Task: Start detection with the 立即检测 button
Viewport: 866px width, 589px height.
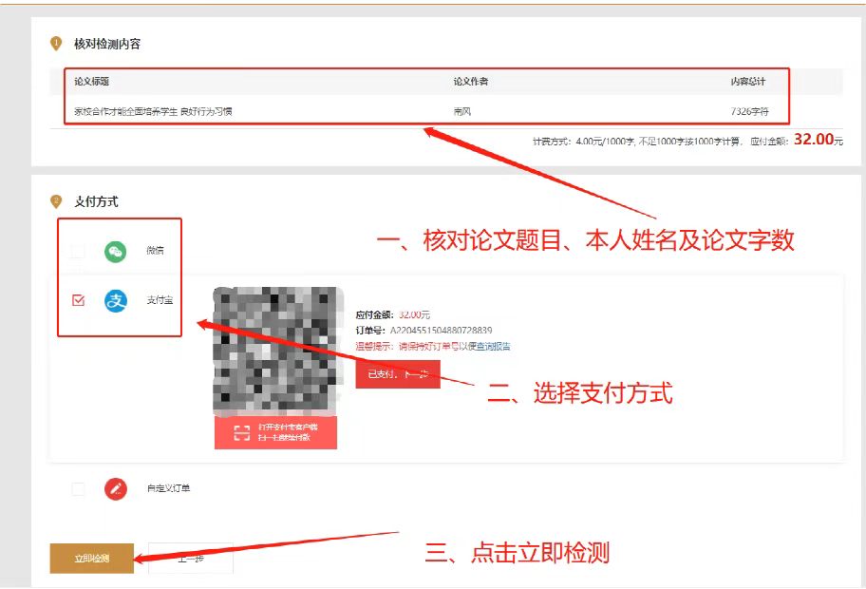Action: pyautogui.click(x=92, y=559)
